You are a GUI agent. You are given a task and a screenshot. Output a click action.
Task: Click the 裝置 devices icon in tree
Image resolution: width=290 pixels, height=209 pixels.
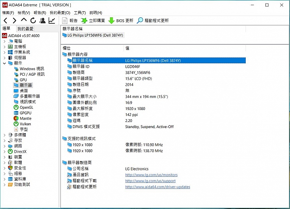tap(10, 157)
